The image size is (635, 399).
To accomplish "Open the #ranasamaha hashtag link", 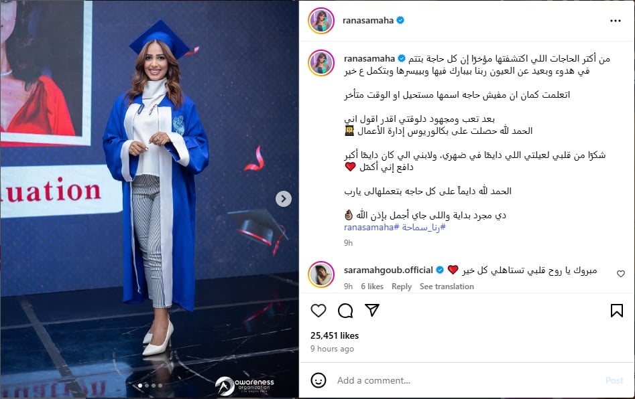I will click(371, 227).
